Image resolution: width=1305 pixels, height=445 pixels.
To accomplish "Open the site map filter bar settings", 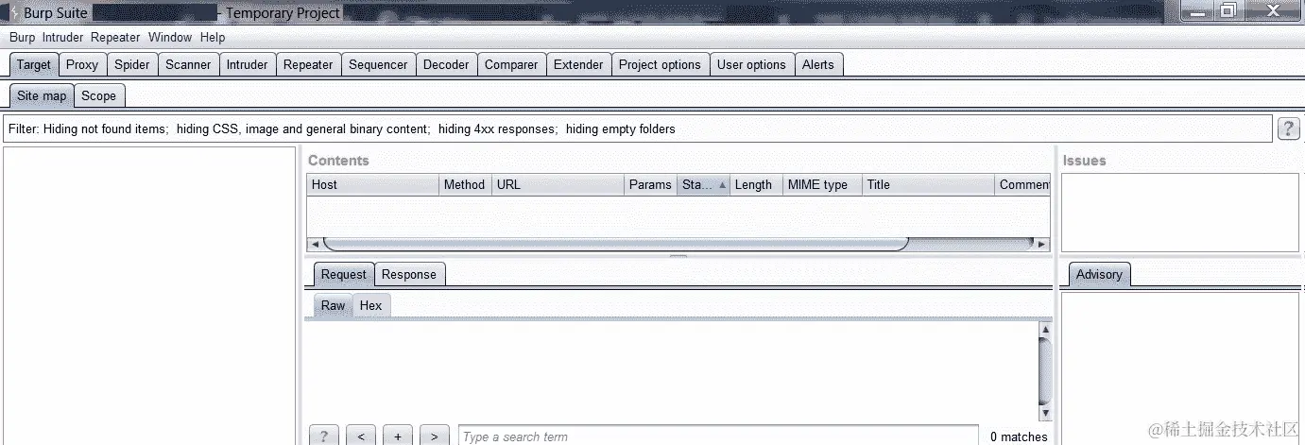I will [x=637, y=128].
